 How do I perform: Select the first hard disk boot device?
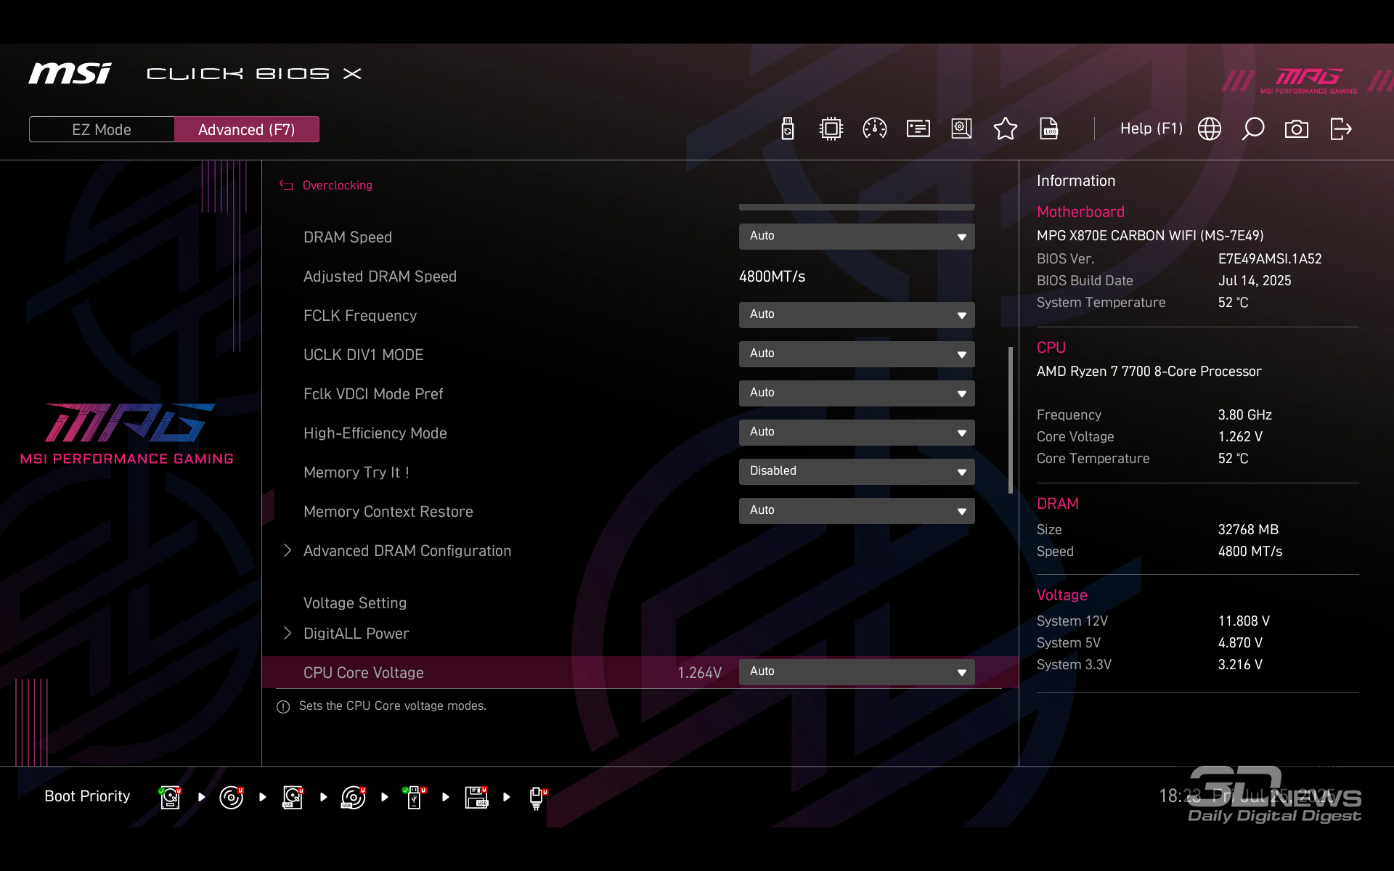click(170, 797)
